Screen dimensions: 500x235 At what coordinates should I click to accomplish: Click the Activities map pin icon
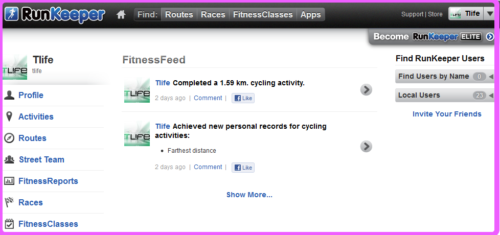pos(9,116)
